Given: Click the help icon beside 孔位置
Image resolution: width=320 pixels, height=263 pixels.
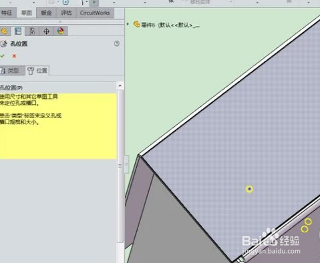Looking at the screenshot, I should (x=117, y=43).
